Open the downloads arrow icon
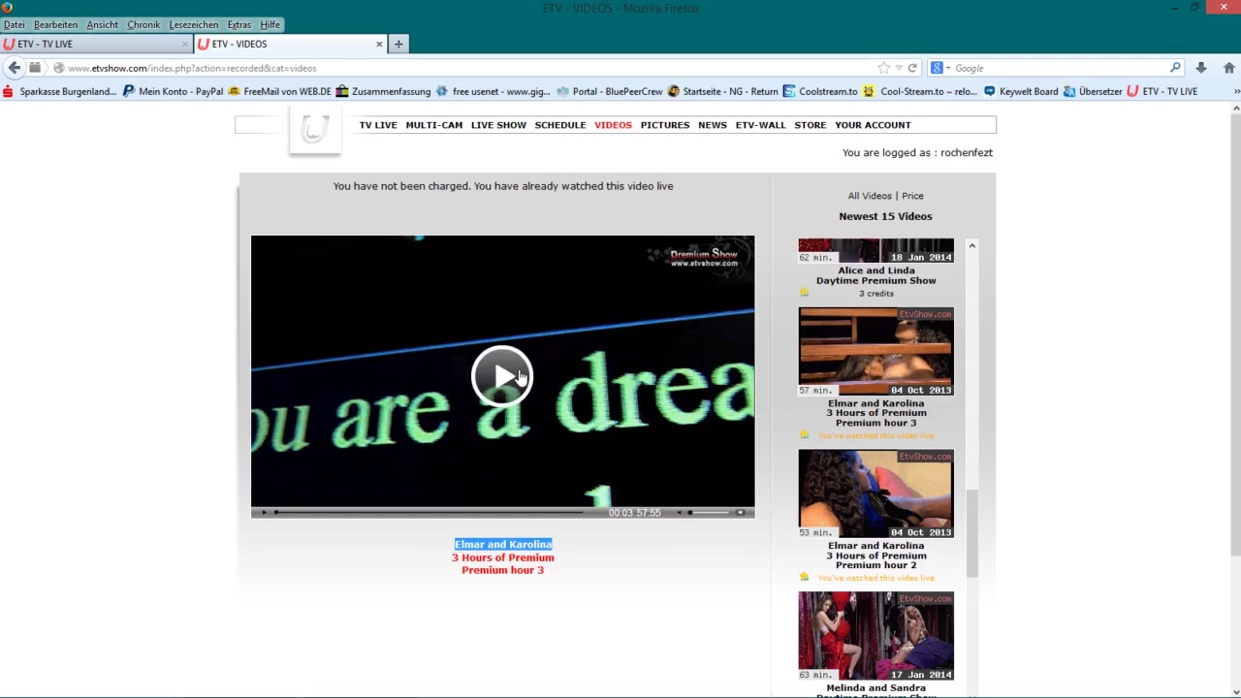Image resolution: width=1241 pixels, height=698 pixels. 1200,68
